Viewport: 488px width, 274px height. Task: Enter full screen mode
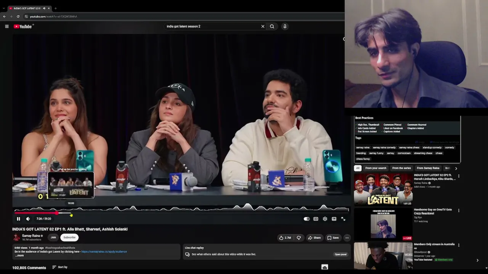(x=343, y=219)
